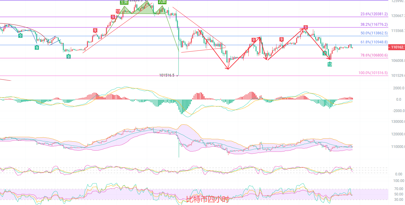Select the red 13 marker near the left shoulder
The height and width of the screenshot is (205, 405).
(x=118, y=12)
